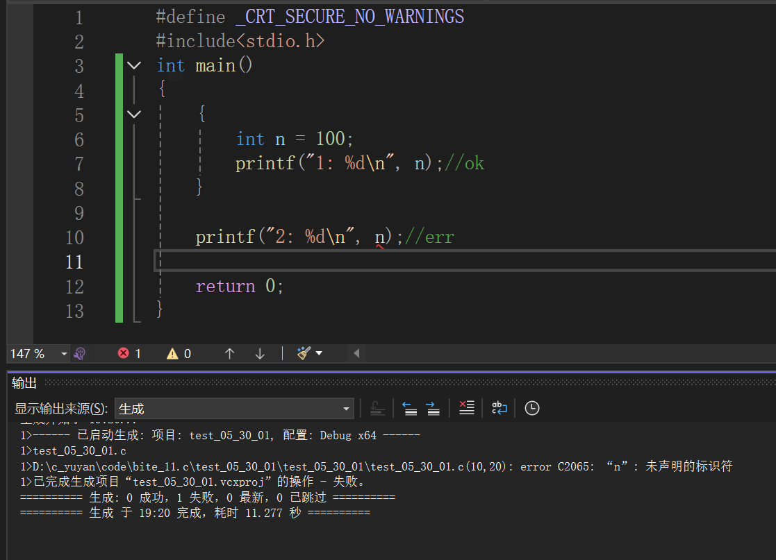Screen dimensions: 776x560
Task: Click the 'main' function name on line 3
Action: [x=215, y=66]
